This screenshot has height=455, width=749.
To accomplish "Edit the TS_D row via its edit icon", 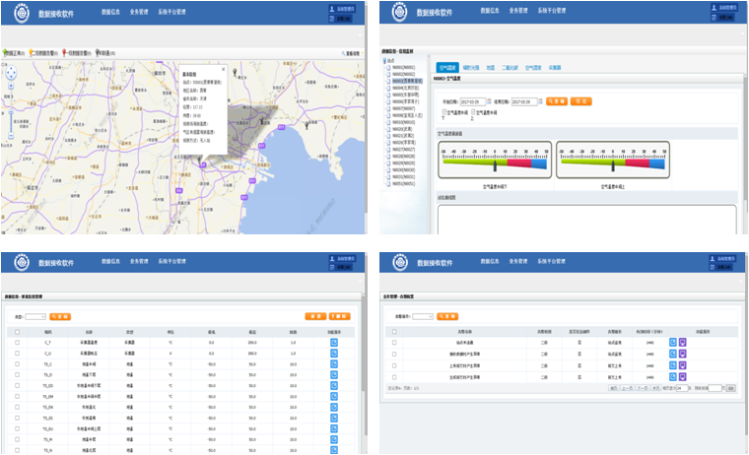I will tap(334, 375).
